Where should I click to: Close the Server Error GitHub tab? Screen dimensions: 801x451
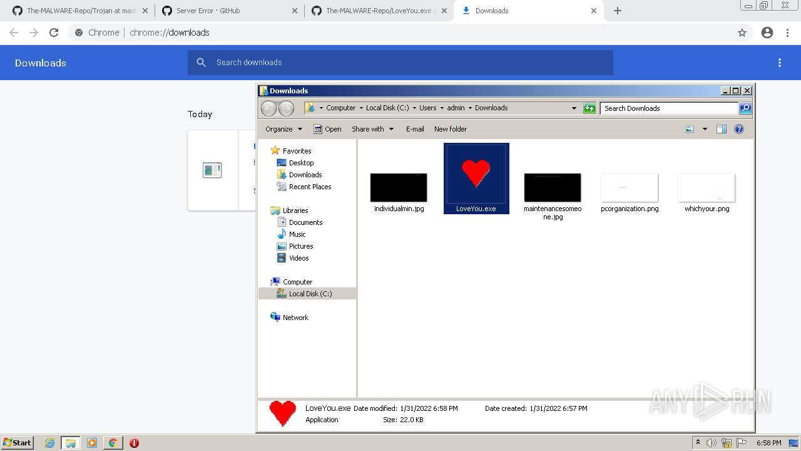coord(295,11)
